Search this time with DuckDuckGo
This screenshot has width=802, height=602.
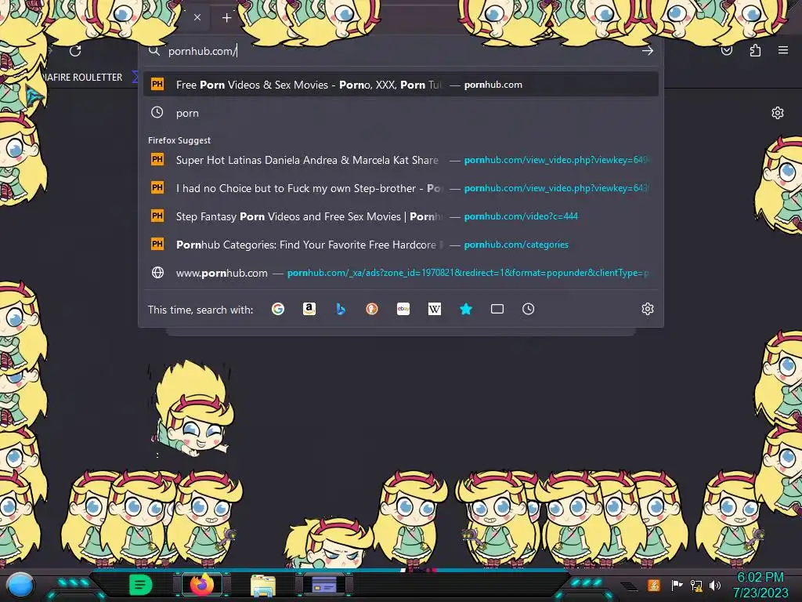point(372,309)
